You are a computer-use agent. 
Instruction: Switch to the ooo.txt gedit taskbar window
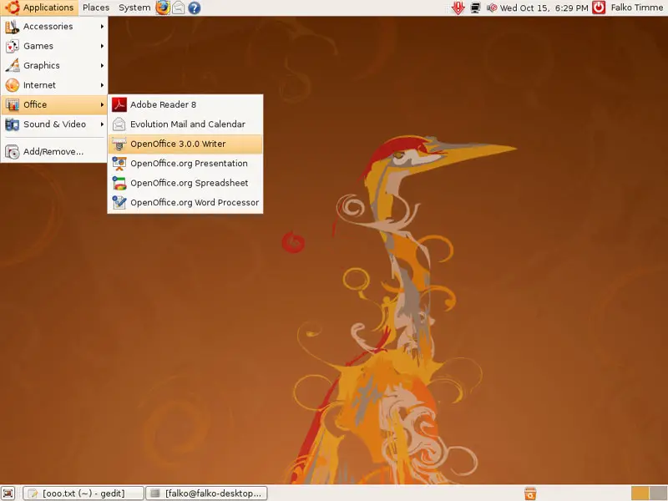[x=83, y=493]
